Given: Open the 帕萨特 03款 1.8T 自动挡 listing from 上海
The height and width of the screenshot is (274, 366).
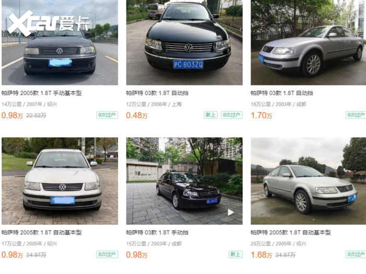Looking at the screenshot, I should click(x=157, y=93).
